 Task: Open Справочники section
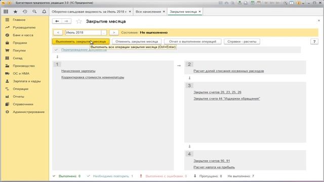coord(23,104)
